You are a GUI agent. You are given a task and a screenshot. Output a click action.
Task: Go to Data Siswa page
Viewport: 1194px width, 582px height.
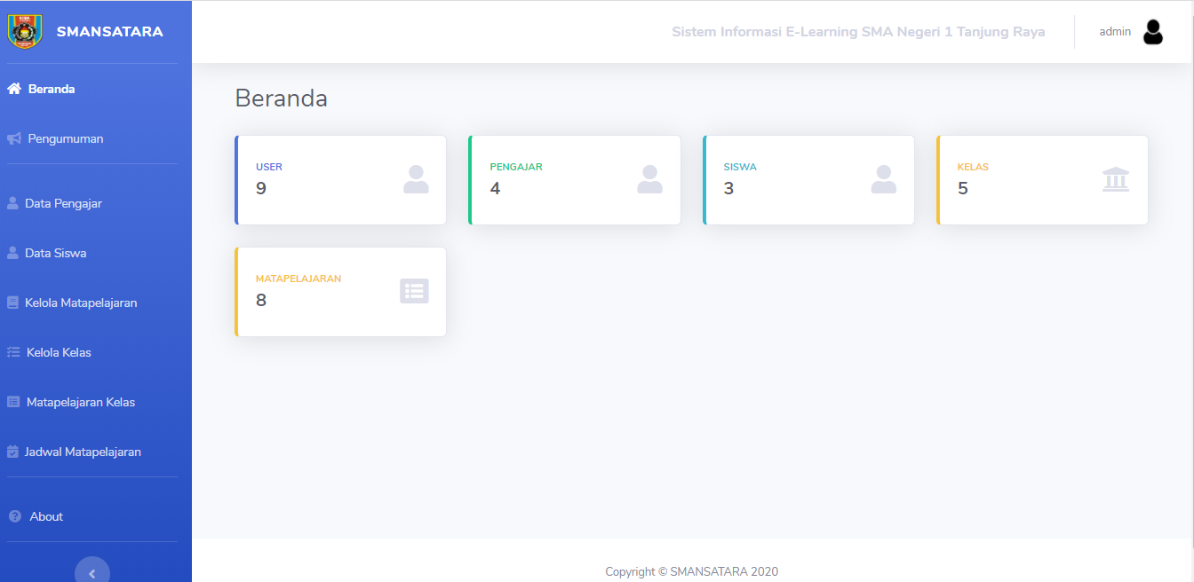55,253
